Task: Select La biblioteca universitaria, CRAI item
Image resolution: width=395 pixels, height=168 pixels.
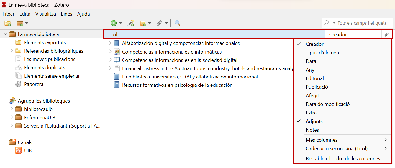Action: [190, 77]
